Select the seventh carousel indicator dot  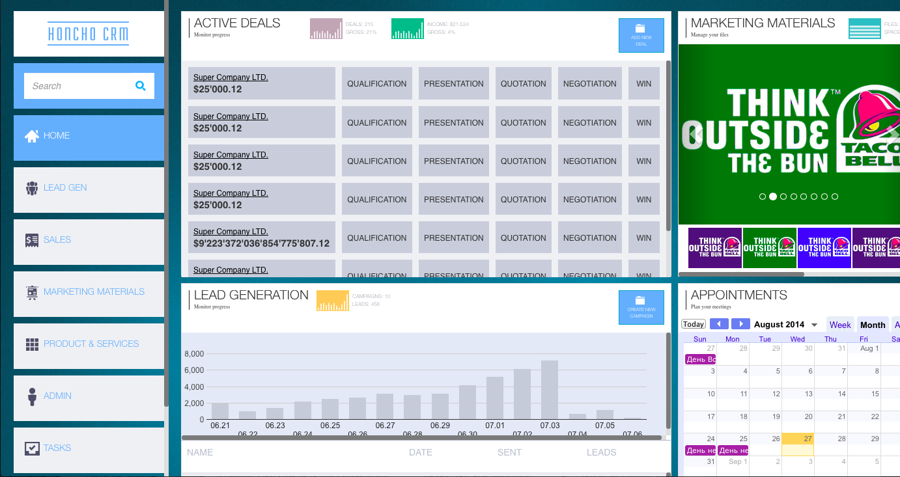pos(824,197)
